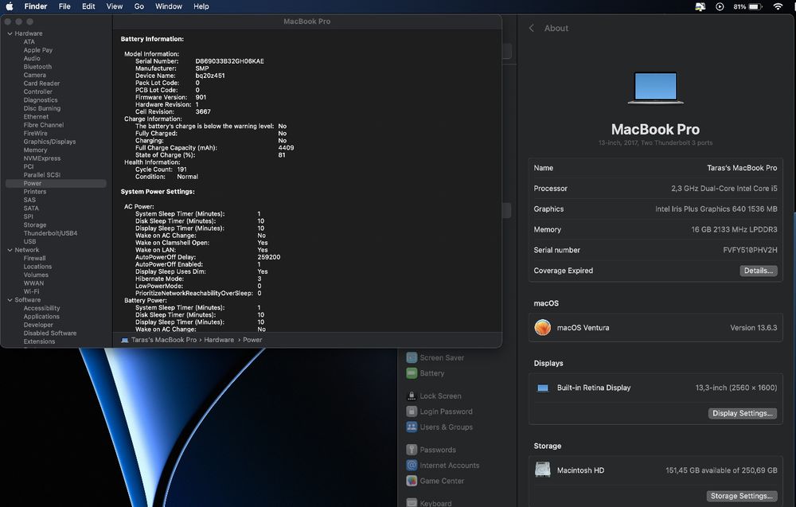Open the Apple menu logo
Image resolution: width=796 pixels, height=507 pixels.
click(9, 6)
